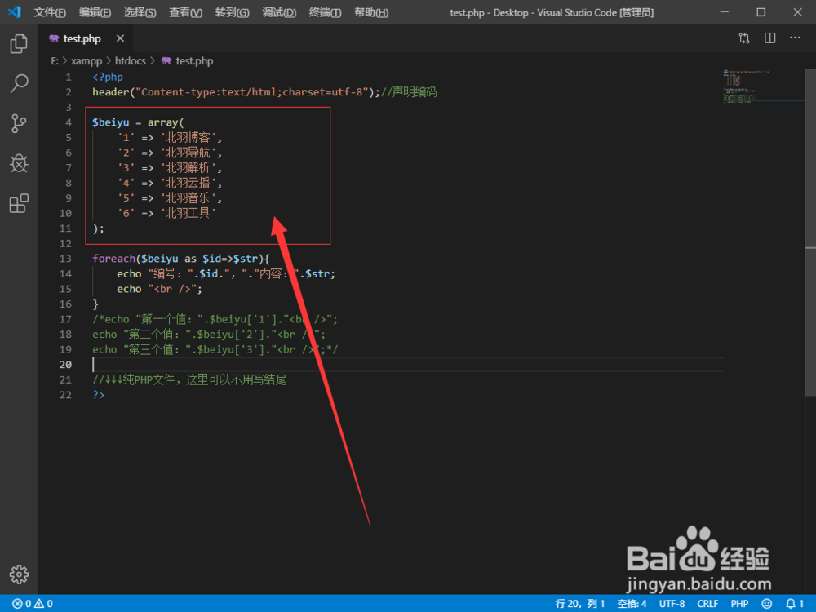
Task: Click the E: breadcrumb segment
Action: tap(55, 61)
